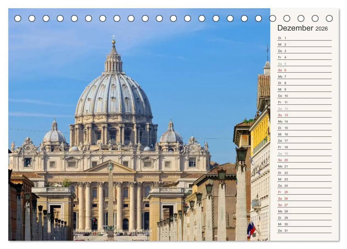Viewport: 347px width, 249px height.
Task: Select the So 27 calendar row
Action: coord(304,205)
